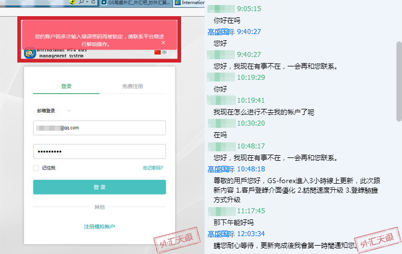Viewport: 402px width, 254px height.
Task: Click the chat message 你好在吗
Action: [x=226, y=21]
